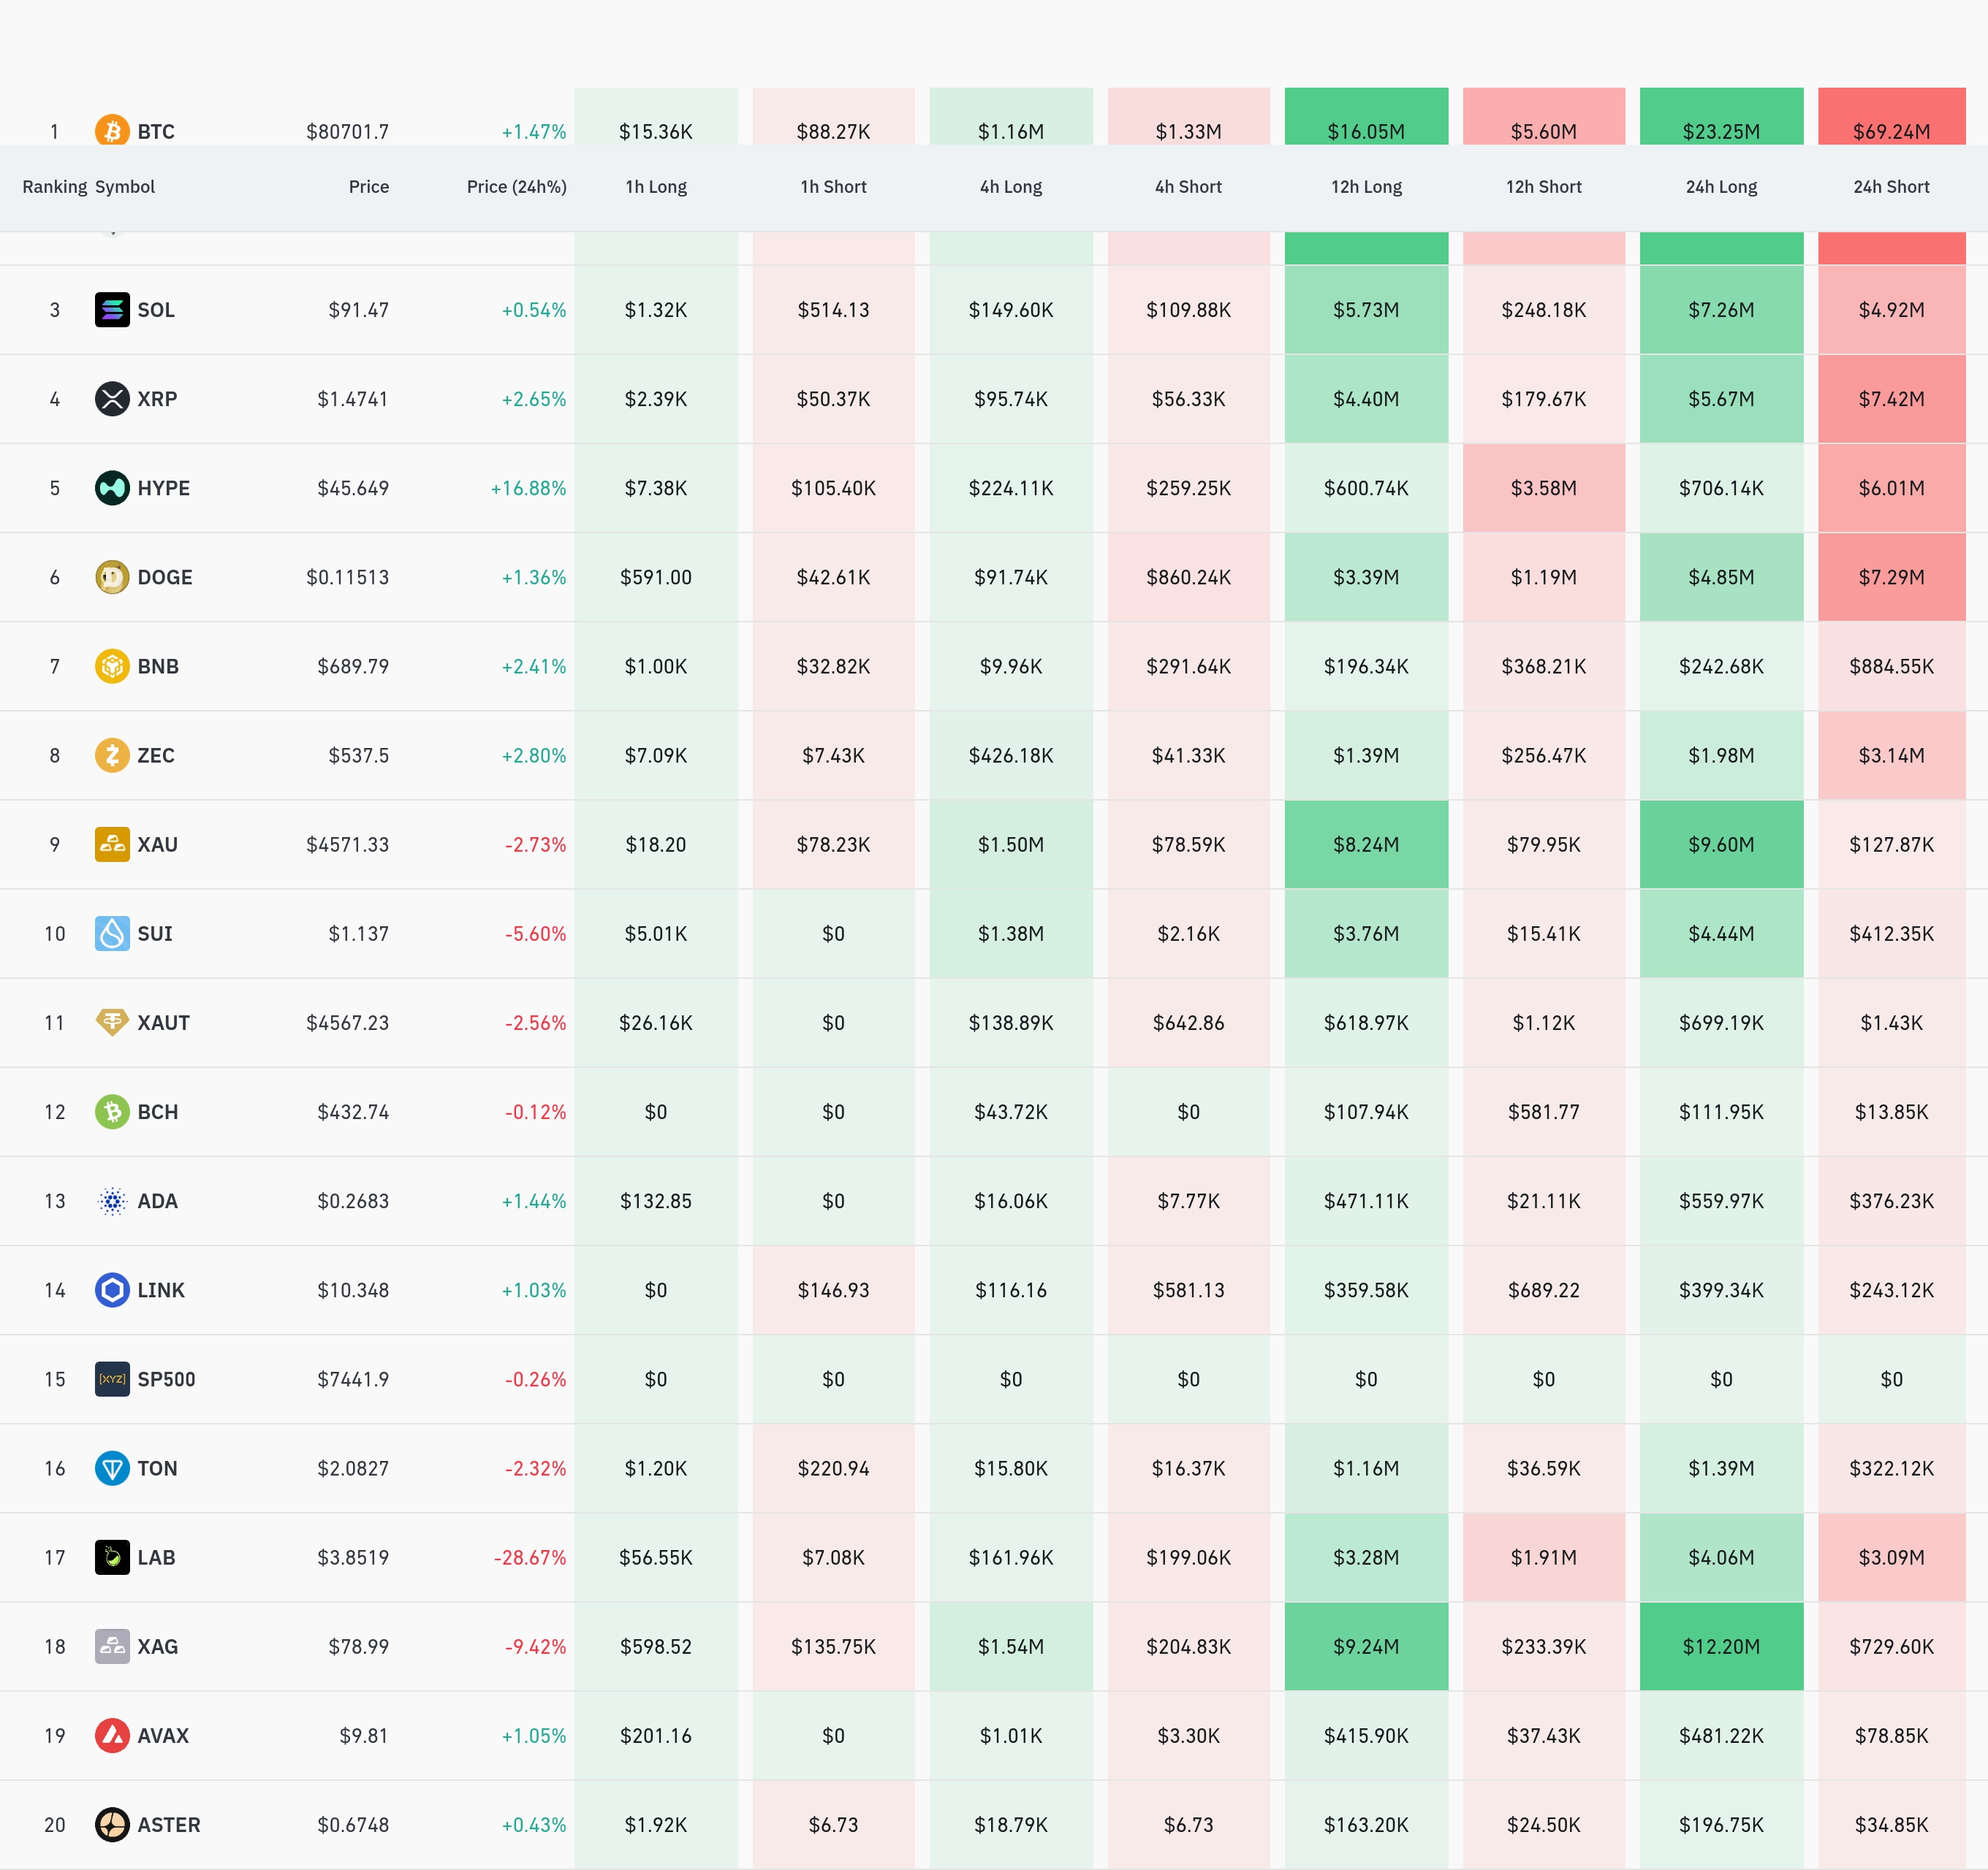Click the ASTER token icon
The image size is (1988, 1870).
(112, 1824)
